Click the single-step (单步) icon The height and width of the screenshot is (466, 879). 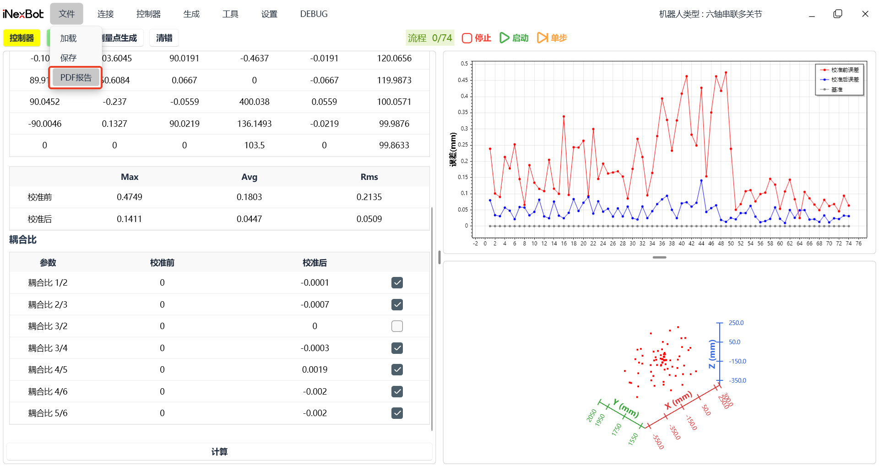(542, 38)
